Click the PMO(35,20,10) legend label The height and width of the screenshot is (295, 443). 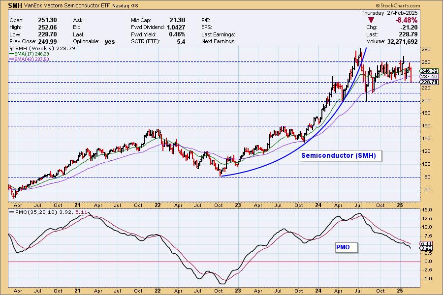point(36,212)
